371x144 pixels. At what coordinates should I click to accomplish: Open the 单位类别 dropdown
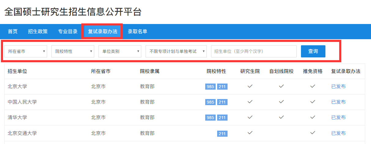(120, 51)
